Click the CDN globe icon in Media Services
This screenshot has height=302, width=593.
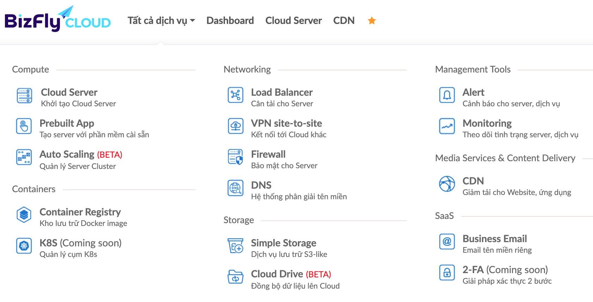point(447,184)
